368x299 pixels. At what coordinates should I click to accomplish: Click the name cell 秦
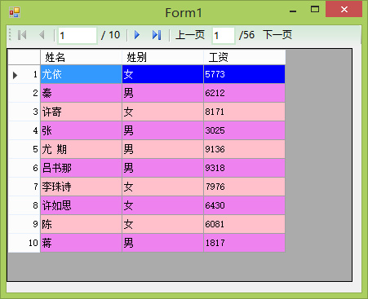(x=81, y=93)
